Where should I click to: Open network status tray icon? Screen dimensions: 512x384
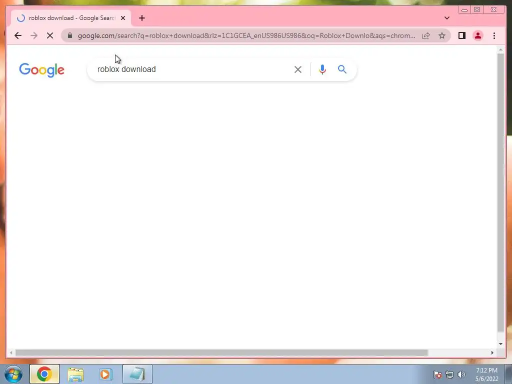(449, 374)
